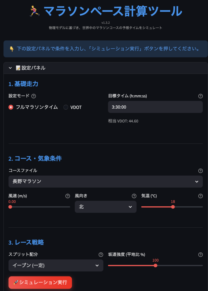The width and height of the screenshot is (208, 291).
Task: Open the help icon for 風向き
Action: (134, 196)
